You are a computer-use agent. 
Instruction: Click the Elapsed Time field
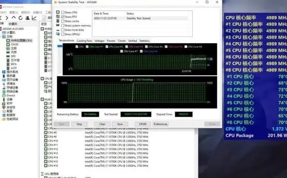(x=184, y=114)
